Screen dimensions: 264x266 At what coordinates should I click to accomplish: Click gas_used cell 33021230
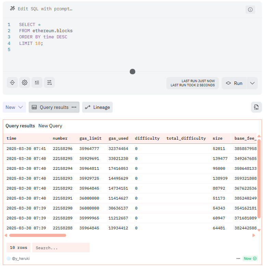(118, 159)
